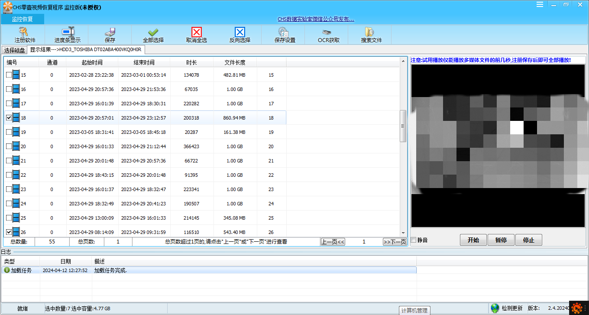589x315 pixels.
Task: Tick the checkbox for file 23
Action: pos(9,189)
